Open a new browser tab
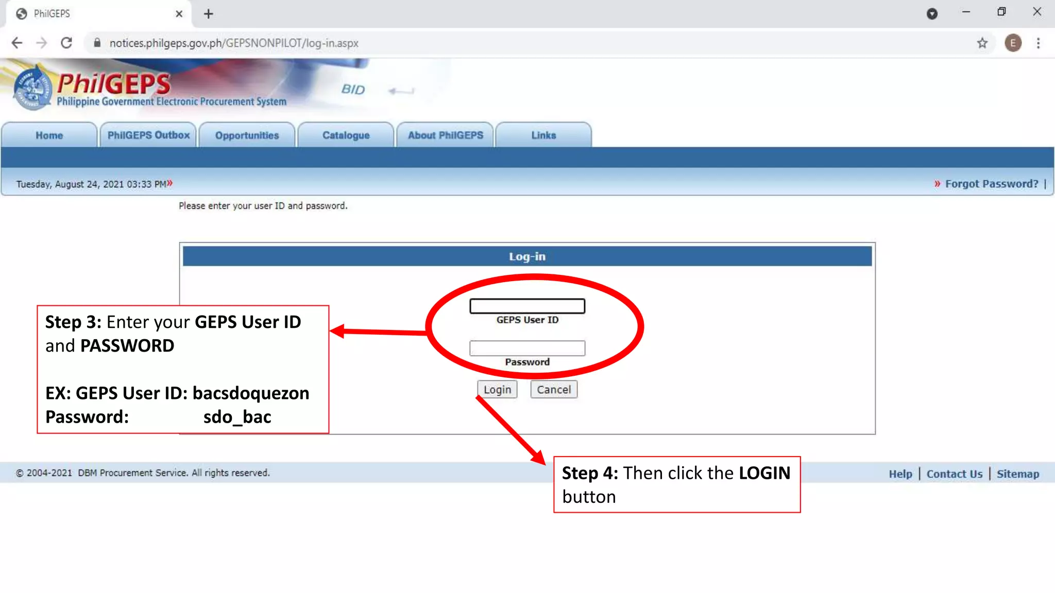This screenshot has height=593, width=1055. click(208, 14)
